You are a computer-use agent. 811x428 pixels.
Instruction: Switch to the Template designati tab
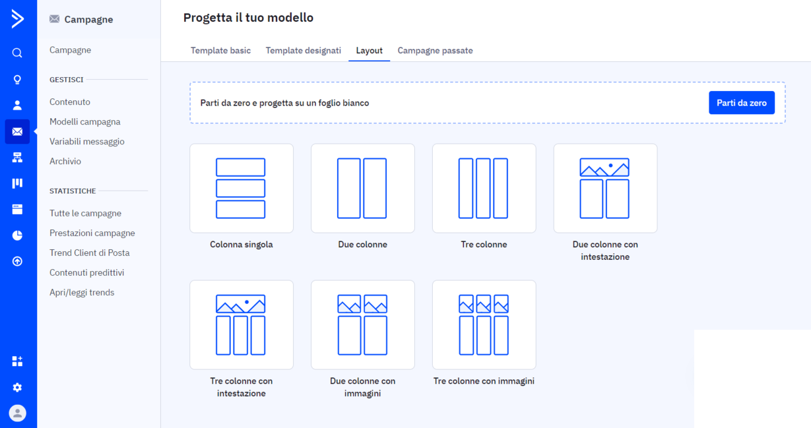click(x=303, y=50)
